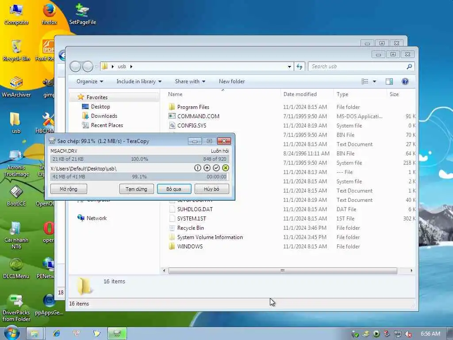This screenshot has height=340, width=453.
Task: Switch to TeraCopy taskbar button
Action: coord(117,333)
